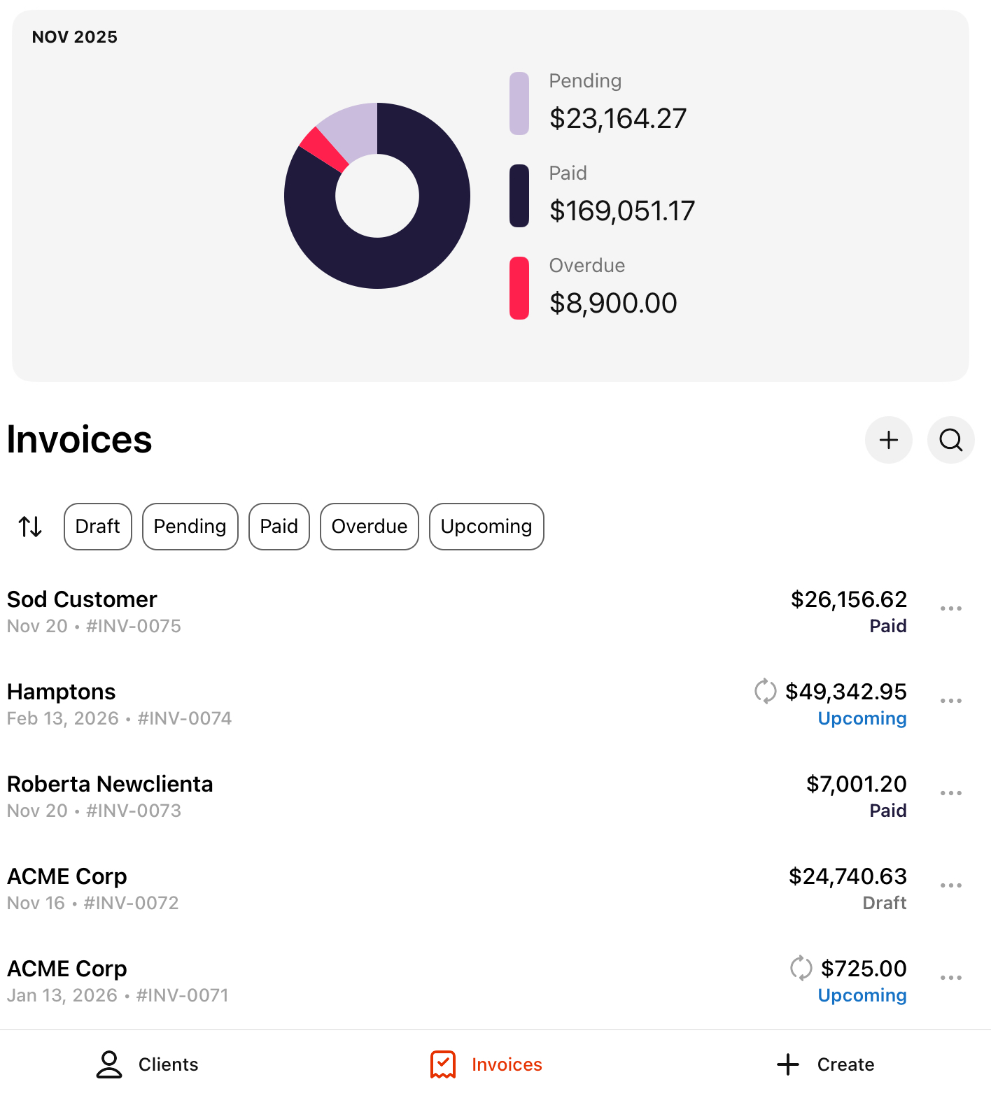This screenshot has width=991, height=1098.
Task: Click the add invoice plus icon
Action: [888, 440]
